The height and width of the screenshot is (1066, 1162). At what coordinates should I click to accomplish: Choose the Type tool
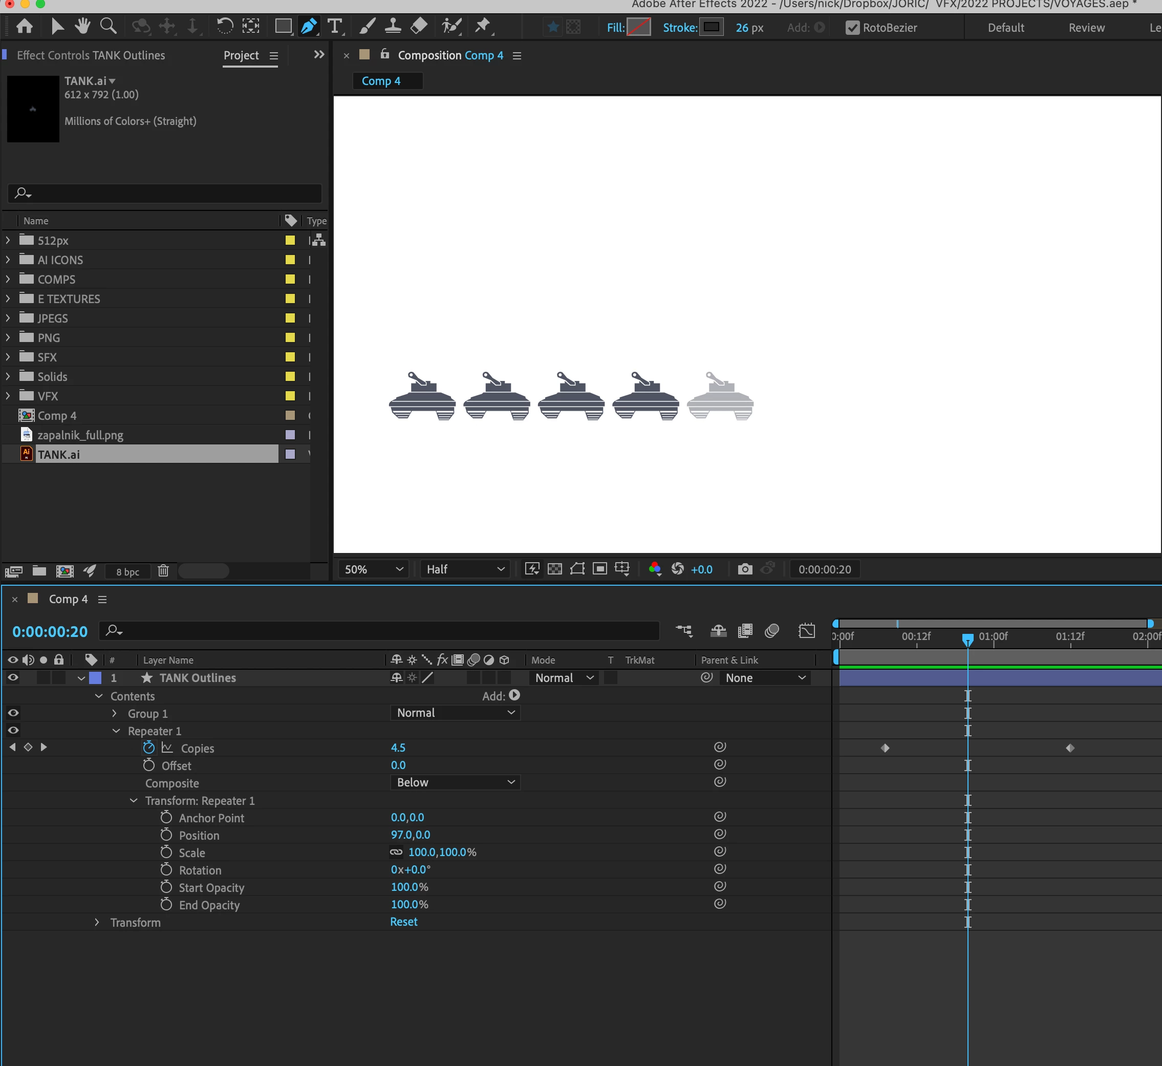334,26
